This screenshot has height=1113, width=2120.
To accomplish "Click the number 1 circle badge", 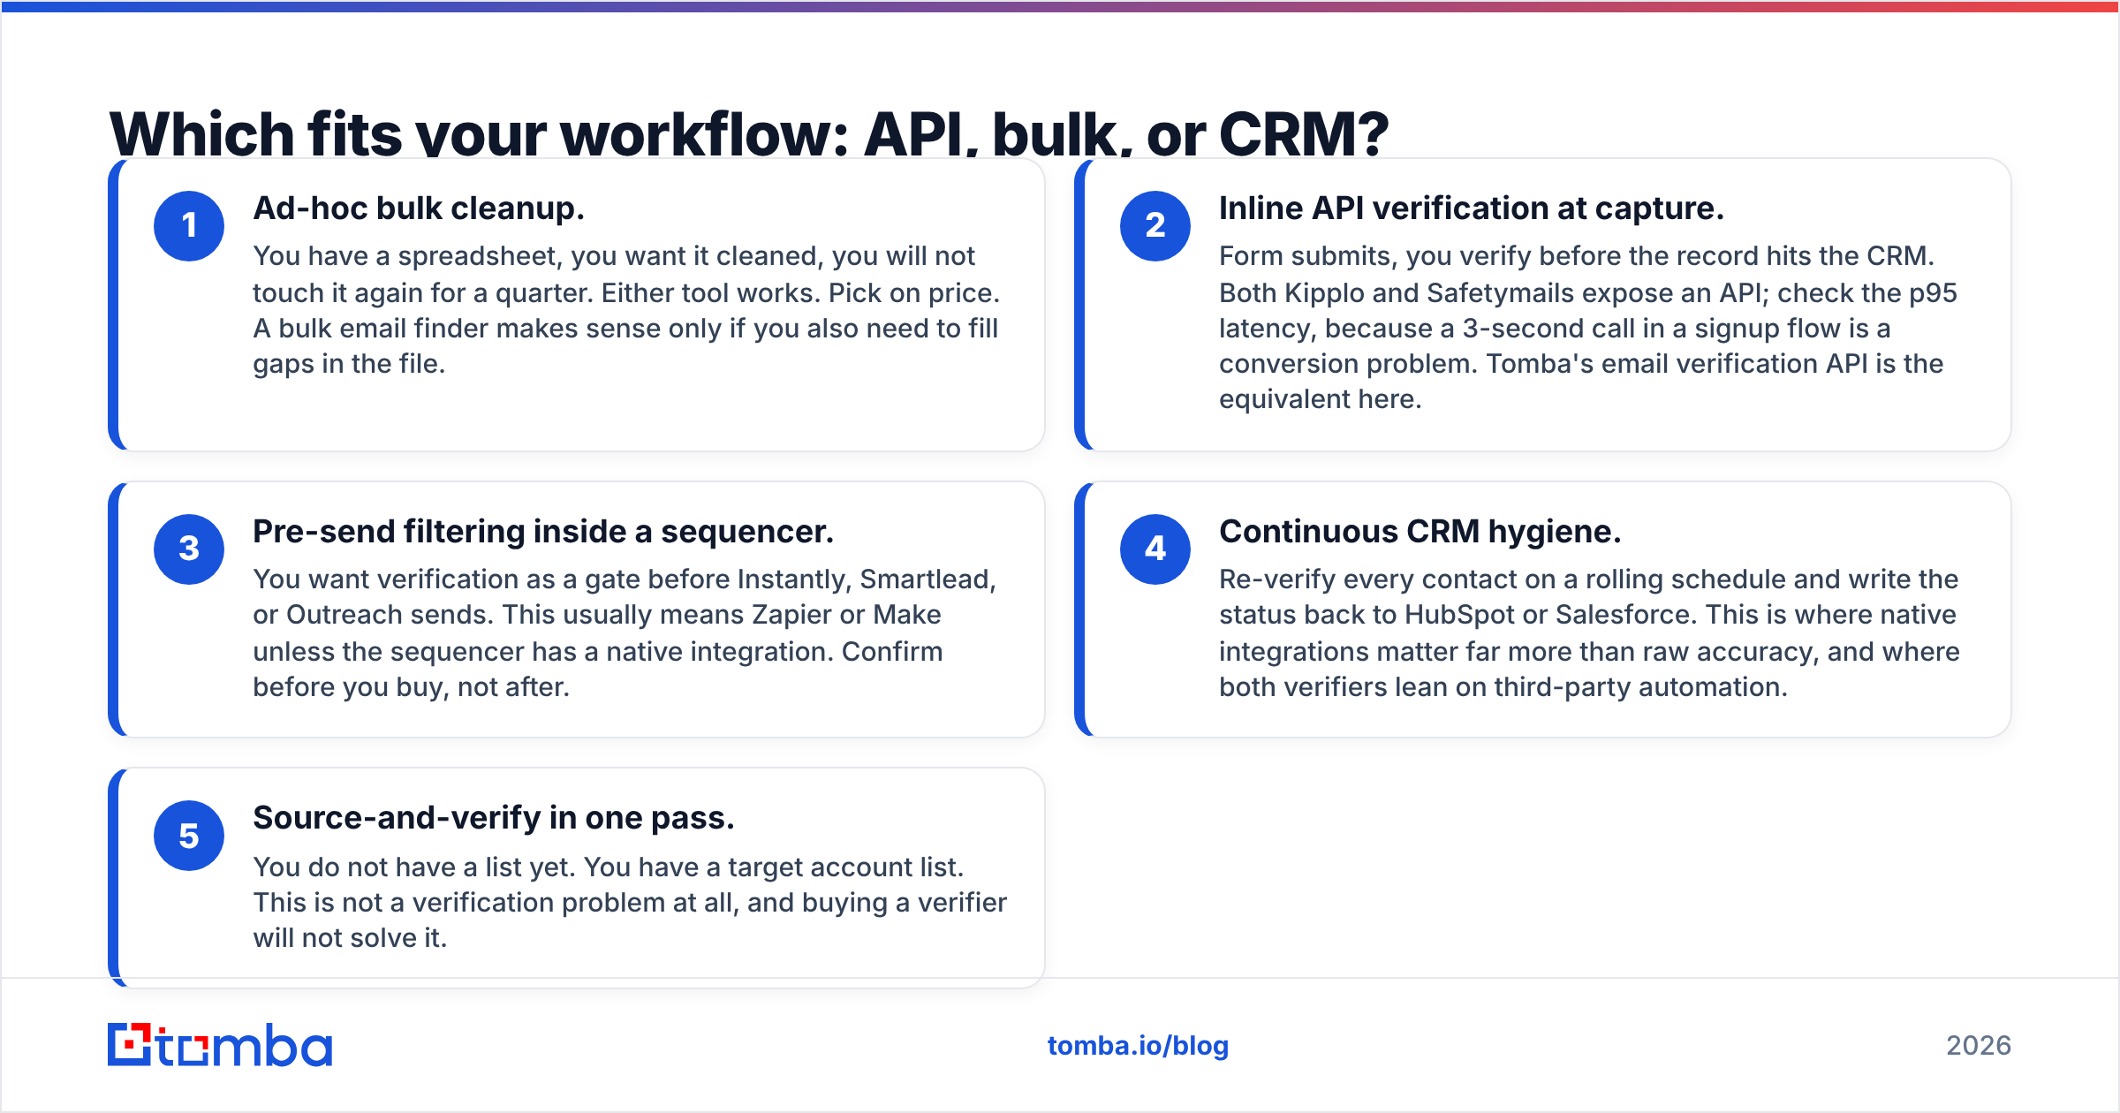I will [x=189, y=226].
